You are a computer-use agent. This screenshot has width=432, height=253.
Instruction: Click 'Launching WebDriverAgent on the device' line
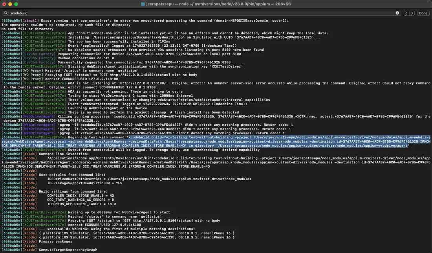pyautogui.click(x=108, y=108)
